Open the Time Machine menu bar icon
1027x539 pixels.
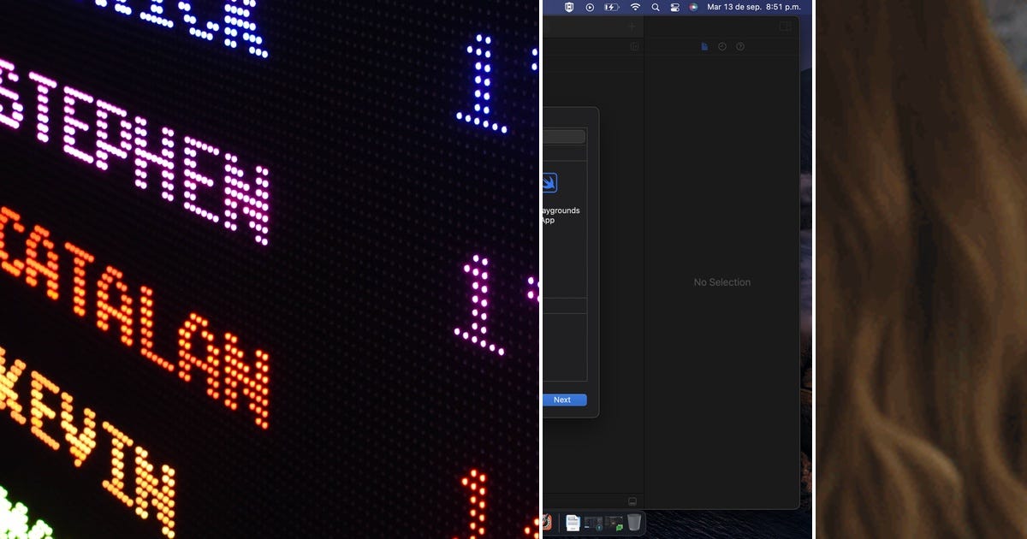pyautogui.click(x=675, y=7)
